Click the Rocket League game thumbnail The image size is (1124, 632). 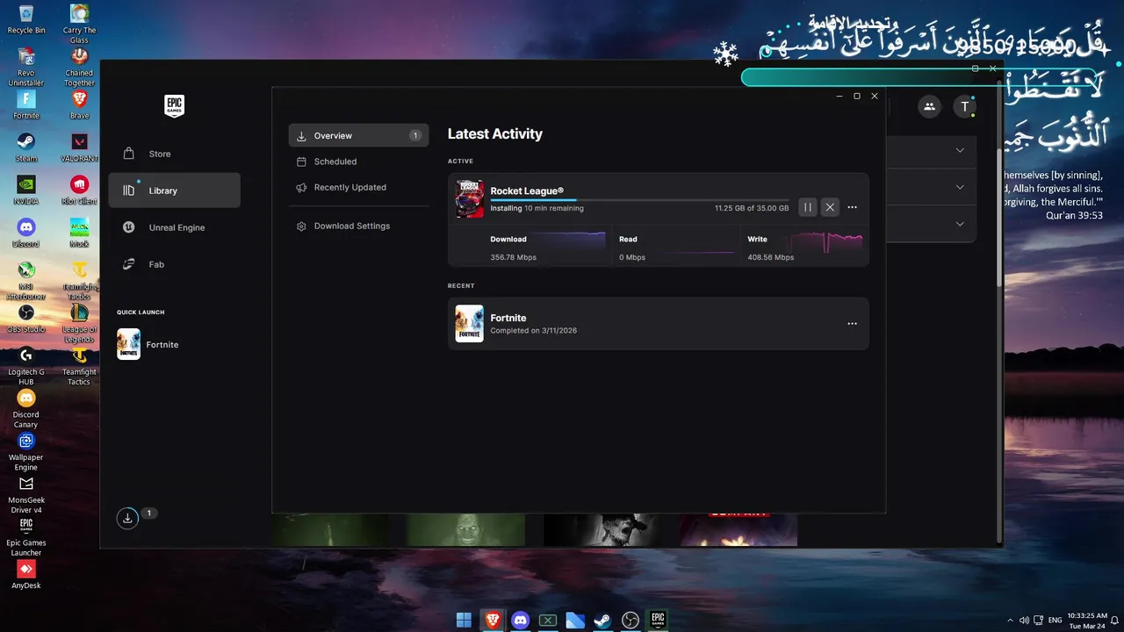(x=469, y=198)
